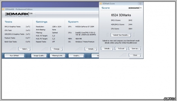Click the Settings section heading
177x101 pixels.
(41, 22)
